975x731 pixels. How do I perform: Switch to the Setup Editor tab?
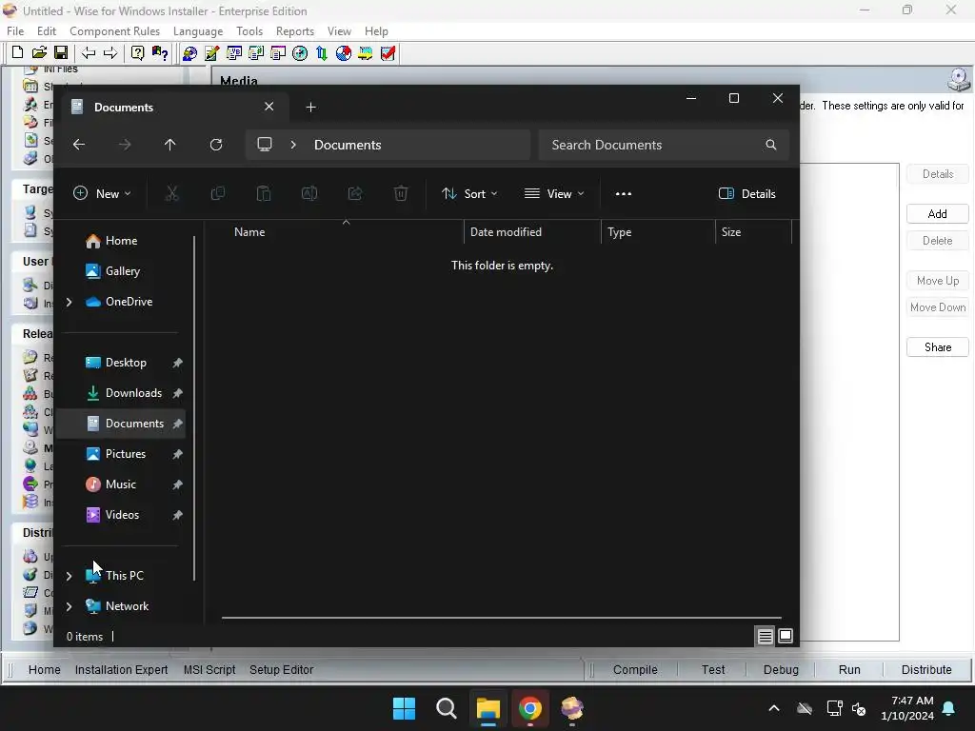(x=281, y=669)
